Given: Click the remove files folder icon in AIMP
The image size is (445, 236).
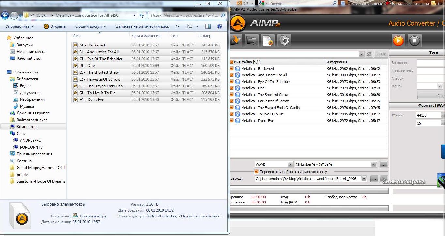Looking at the screenshot, I should [x=252, y=41].
